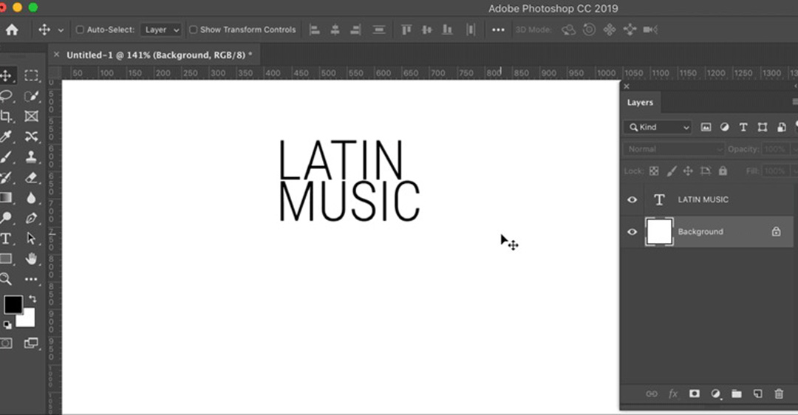798x415 pixels.
Task: Align horizontal centers in options bar
Action: 335,30
